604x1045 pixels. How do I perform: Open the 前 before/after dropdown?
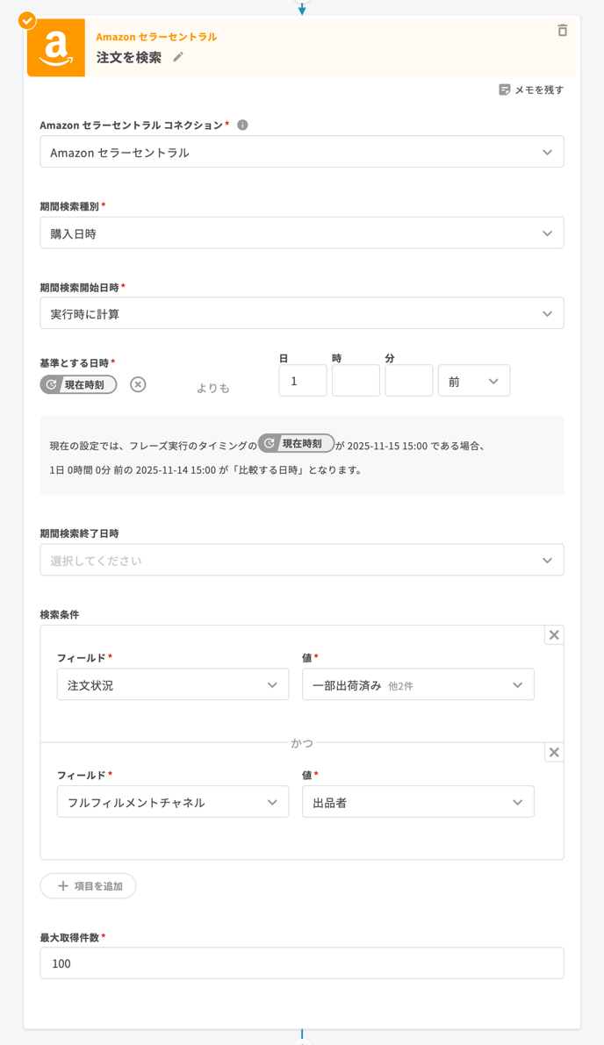(x=473, y=382)
